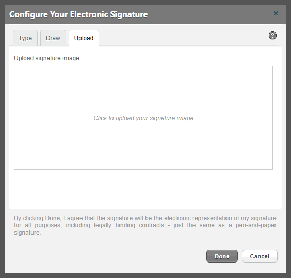Open help via the question mark icon
This screenshot has height=278, width=291.
(272, 35)
